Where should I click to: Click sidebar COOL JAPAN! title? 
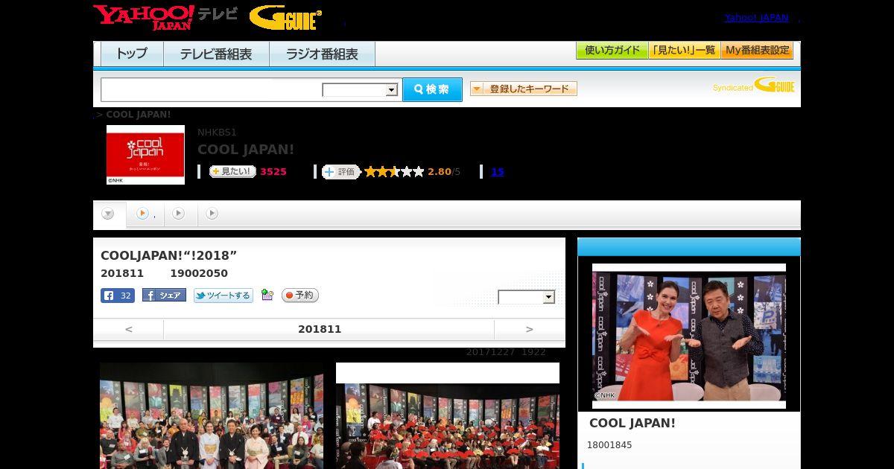(x=633, y=423)
